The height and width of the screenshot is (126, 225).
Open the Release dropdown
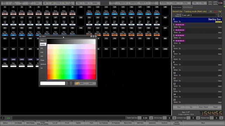coord(95,3)
